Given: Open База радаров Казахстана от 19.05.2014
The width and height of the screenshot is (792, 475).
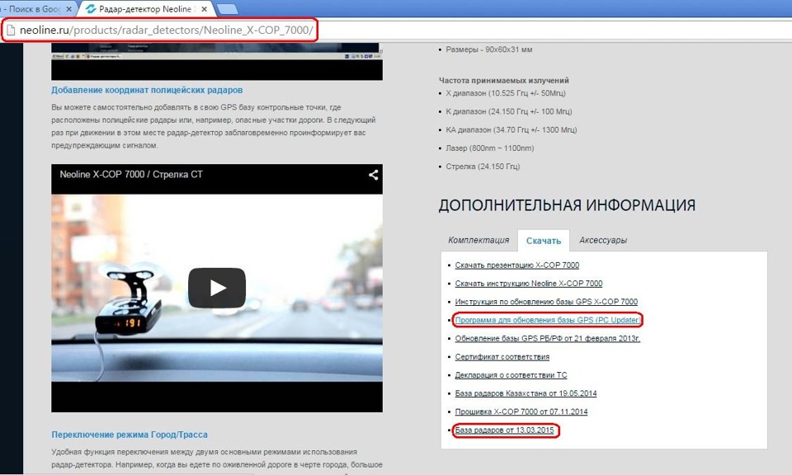Looking at the screenshot, I should tap(526, 393).
